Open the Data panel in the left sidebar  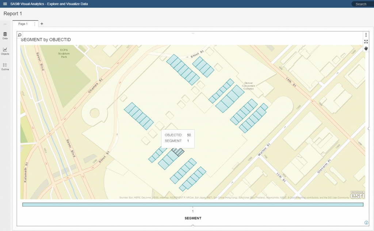tap(5, 36)
